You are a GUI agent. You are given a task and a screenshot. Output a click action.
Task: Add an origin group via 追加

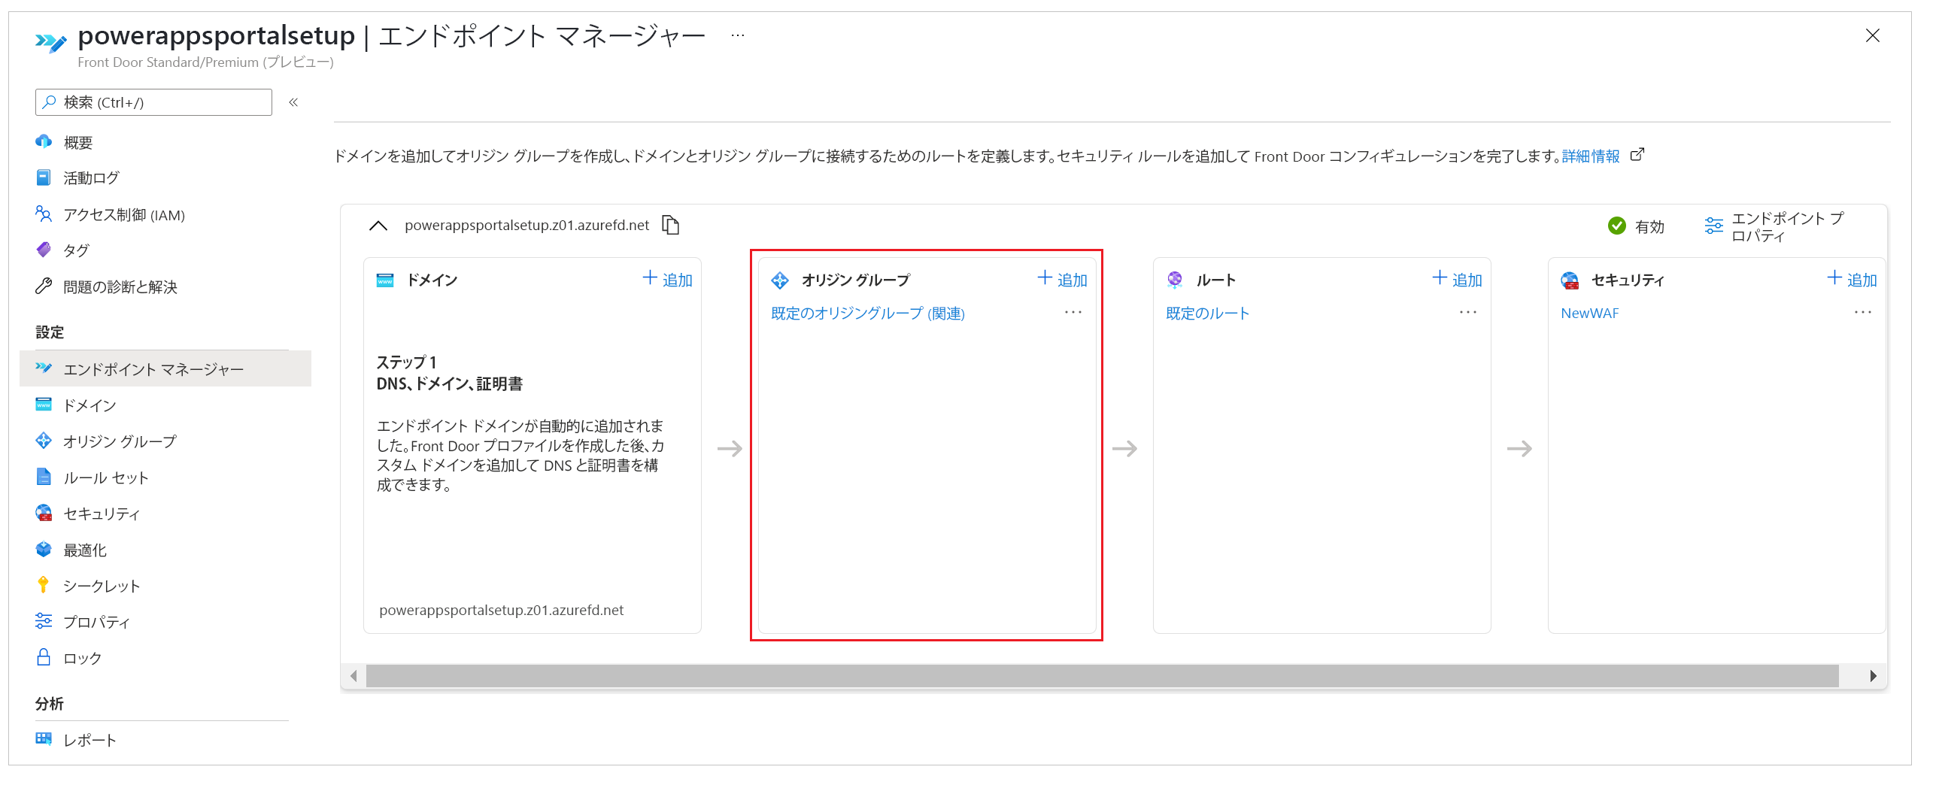(x=1062, y=280)
